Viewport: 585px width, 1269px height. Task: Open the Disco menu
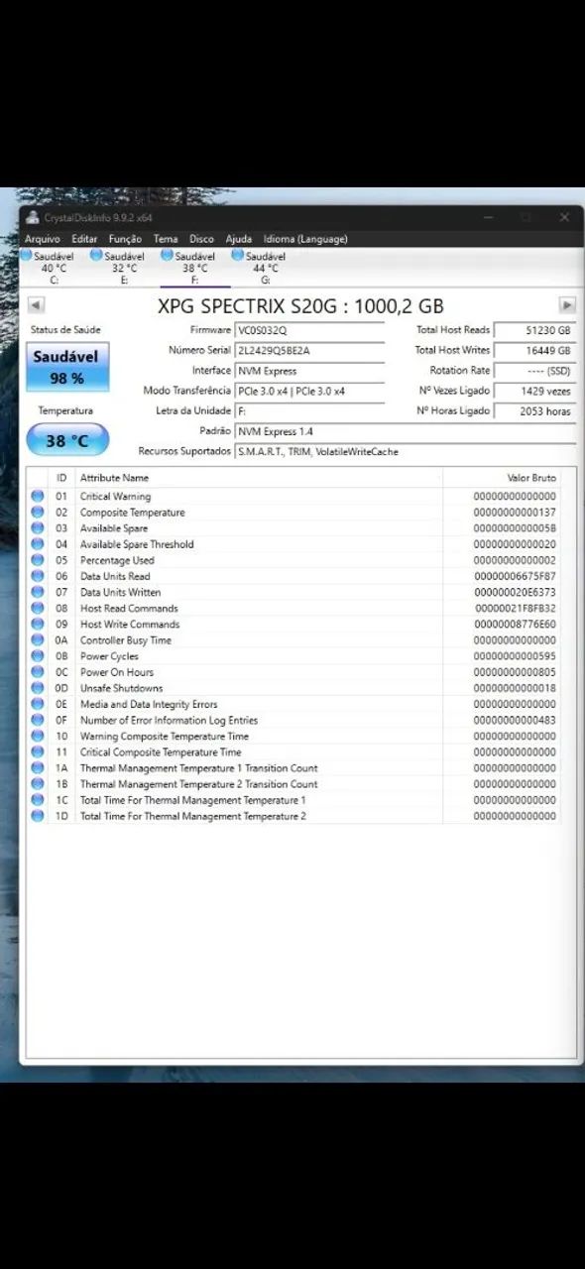pos(201,239)
